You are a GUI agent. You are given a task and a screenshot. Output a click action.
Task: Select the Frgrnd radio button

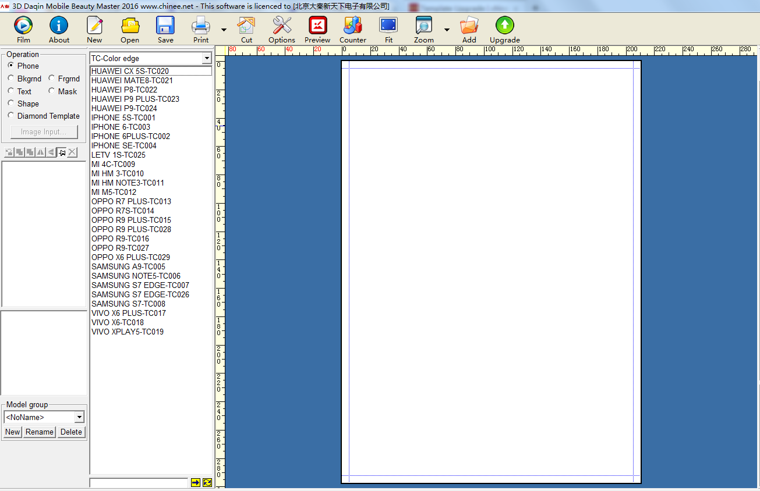tap(52, 78)
